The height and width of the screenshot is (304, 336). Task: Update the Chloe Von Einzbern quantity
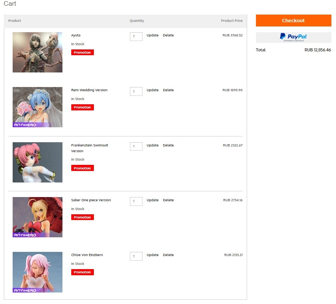click(152, 255)
